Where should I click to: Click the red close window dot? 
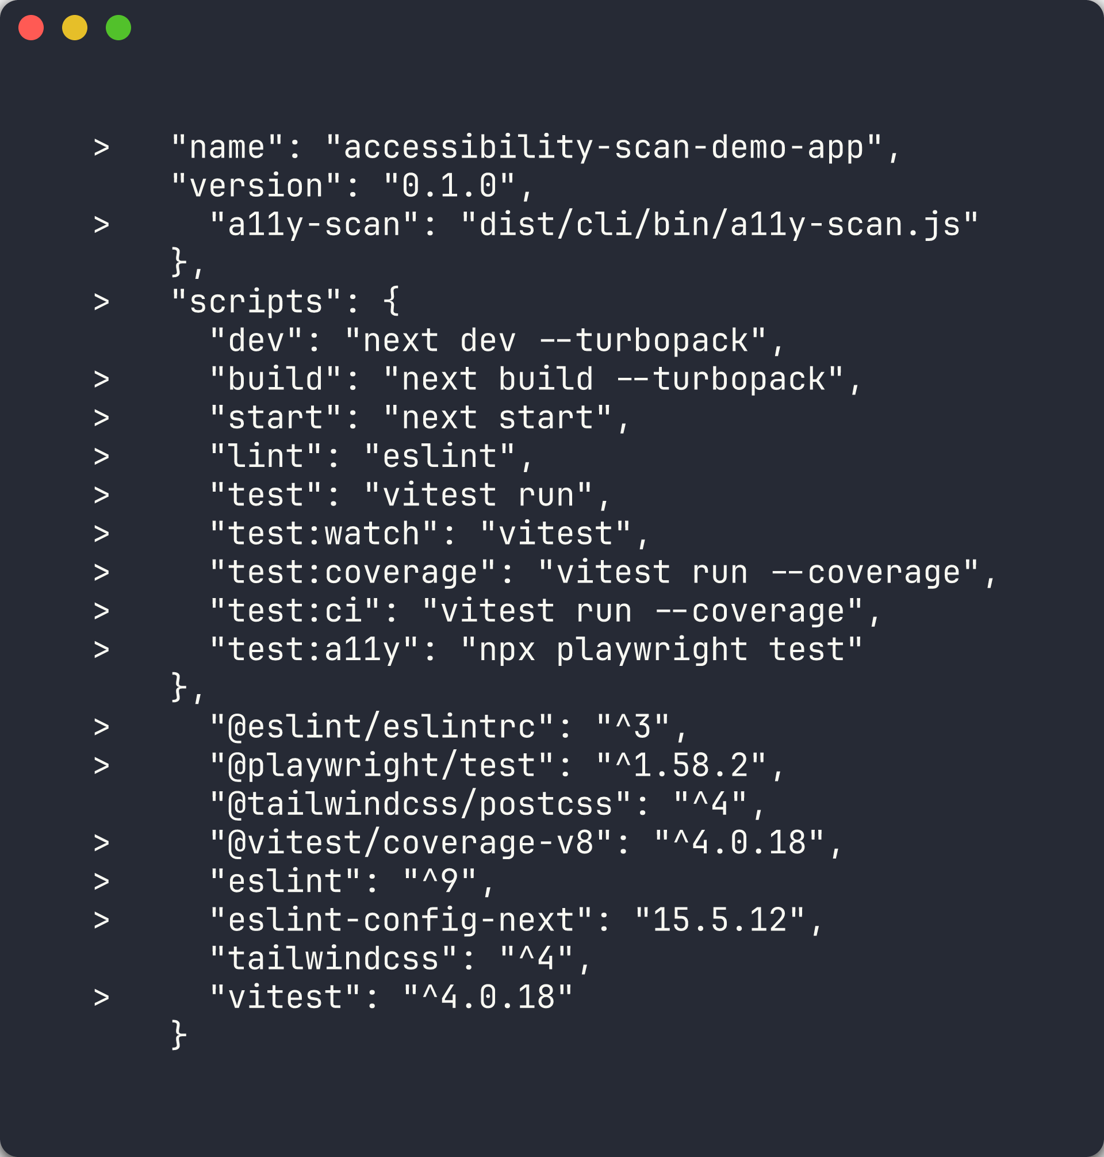[x=31, y=28]
